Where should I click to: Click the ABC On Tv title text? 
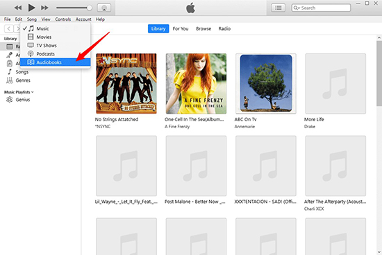[x=245, y=119]
